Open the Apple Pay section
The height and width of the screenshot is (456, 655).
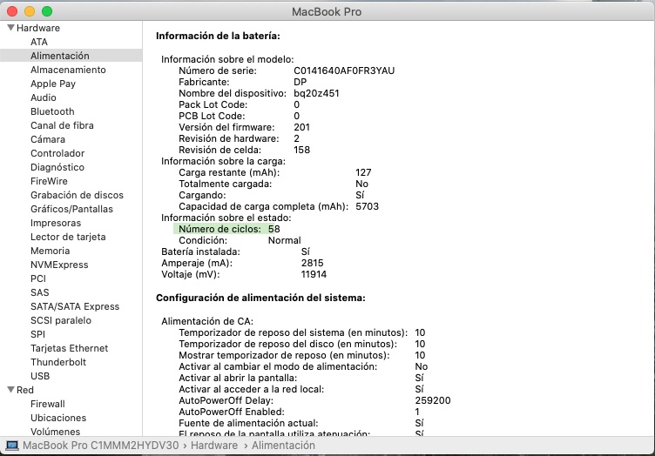53,84
